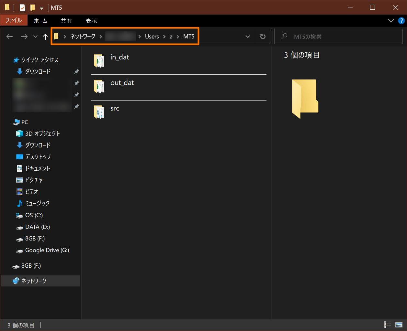Select the src folder
The width and height of the screenshot is (407, 331).
click(x=115, y=108)
